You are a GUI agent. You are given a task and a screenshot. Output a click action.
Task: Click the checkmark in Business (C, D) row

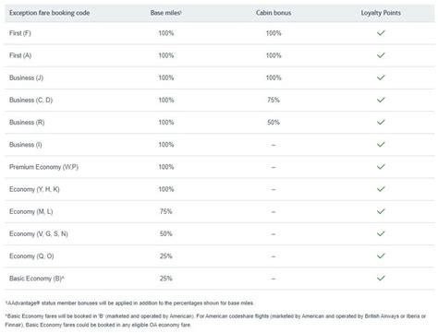381,100
